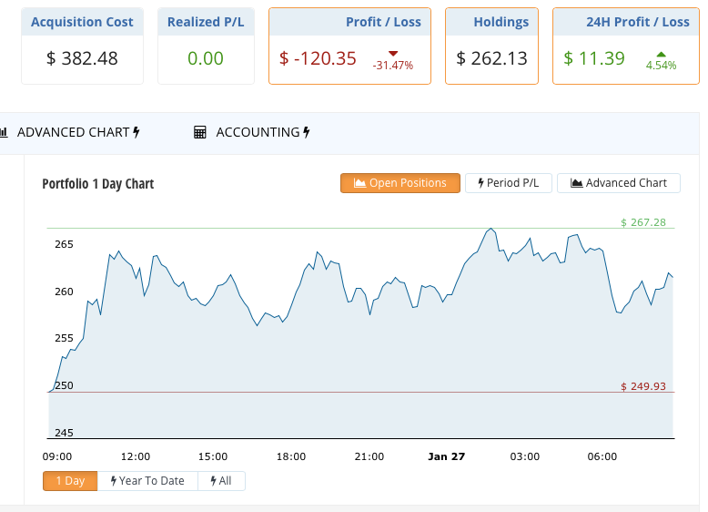This screenshot has width=708, height=512.
Task: Click the Jan 27 date on chart axis
Action: pyautogui.click(x=446, y=456)
